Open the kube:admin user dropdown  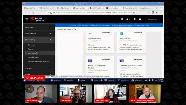click(x=153, y=19)
